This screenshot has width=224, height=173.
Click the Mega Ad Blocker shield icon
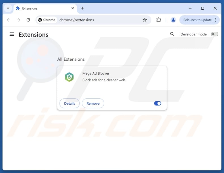(x=69, y=77)
